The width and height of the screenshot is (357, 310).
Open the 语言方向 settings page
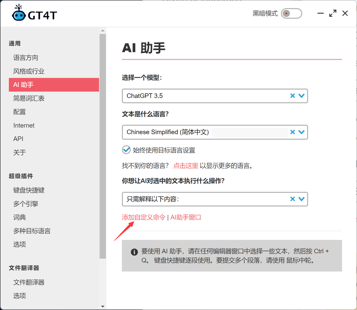(x=26, y=58)
